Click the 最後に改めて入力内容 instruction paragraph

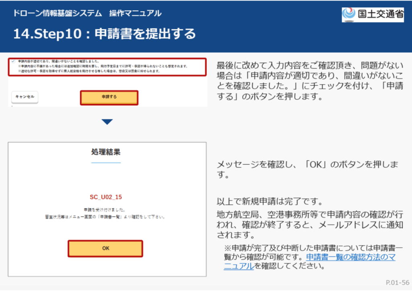(x=310, y=81)
